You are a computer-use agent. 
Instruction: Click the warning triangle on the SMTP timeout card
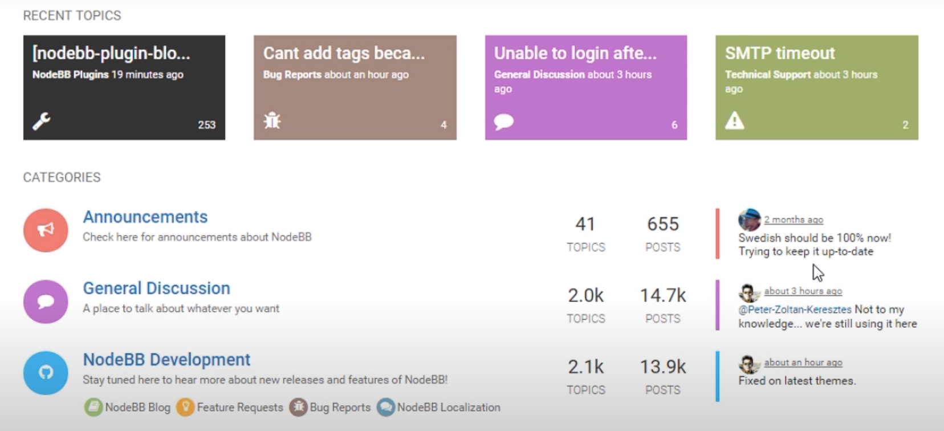click(734, 120)
